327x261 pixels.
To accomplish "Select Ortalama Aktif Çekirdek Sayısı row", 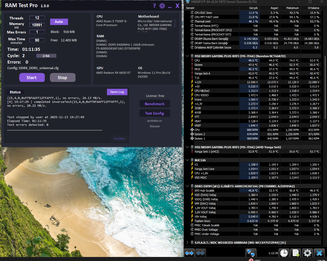I will [x=253, y=47].
